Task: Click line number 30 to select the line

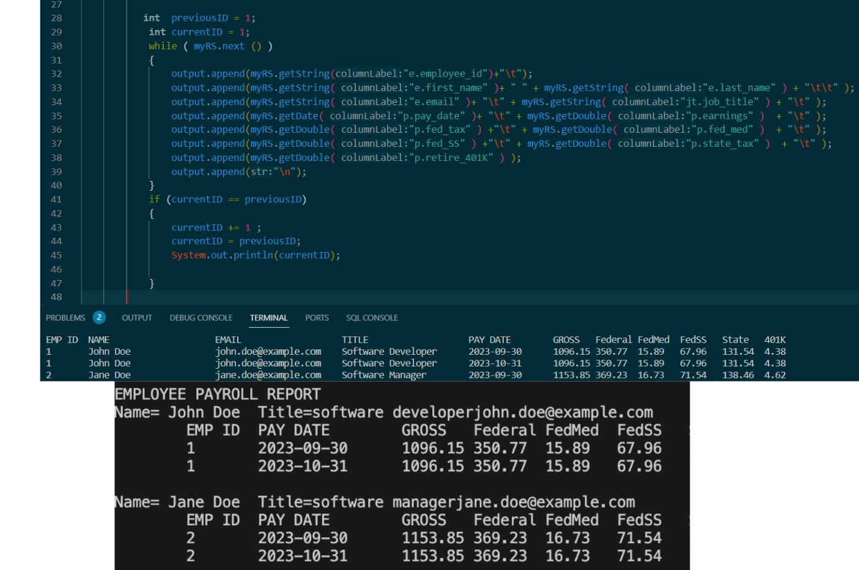Action: point(56,46)
